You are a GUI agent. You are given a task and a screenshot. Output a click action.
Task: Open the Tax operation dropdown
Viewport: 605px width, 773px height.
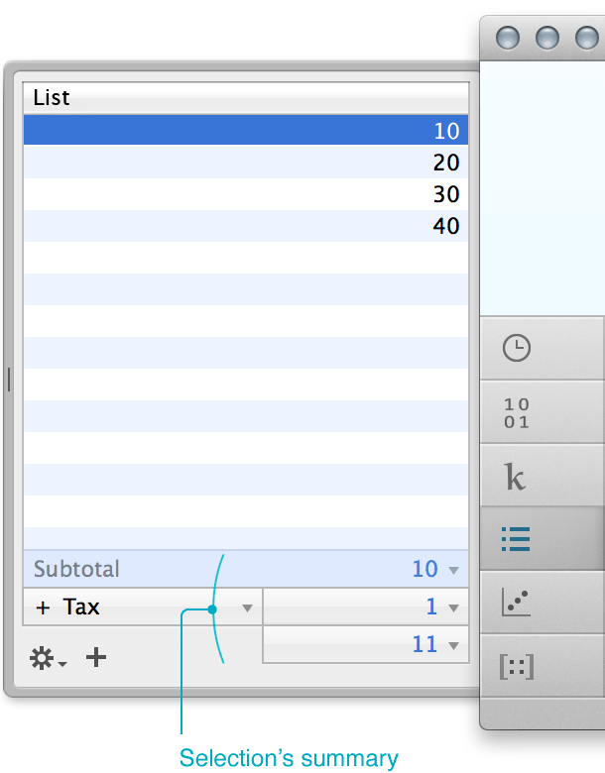(x=247, y=608)
